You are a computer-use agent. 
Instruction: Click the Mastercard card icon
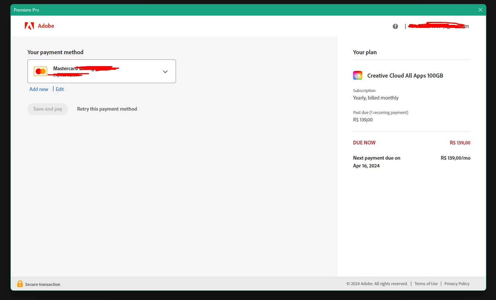40,71
